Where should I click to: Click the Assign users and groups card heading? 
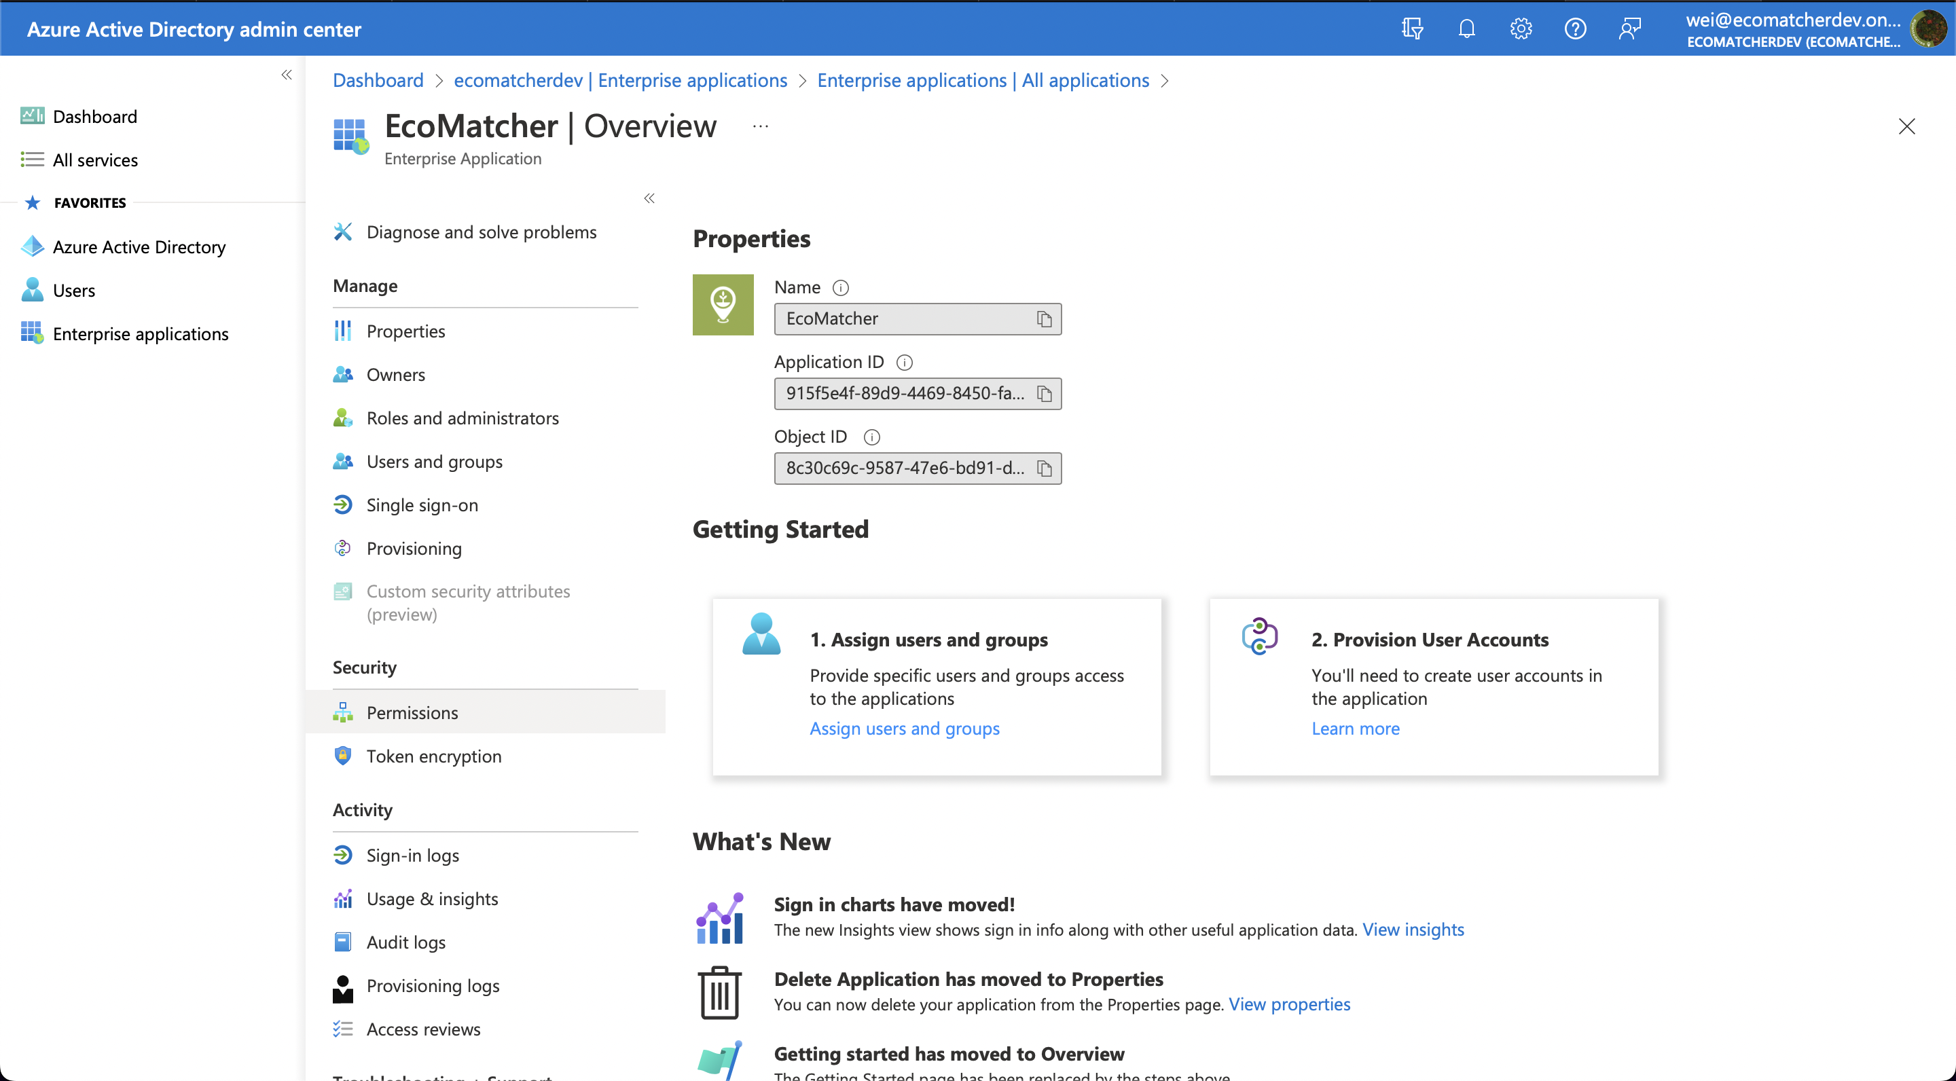pyautogui.click(x=928, y=640)
